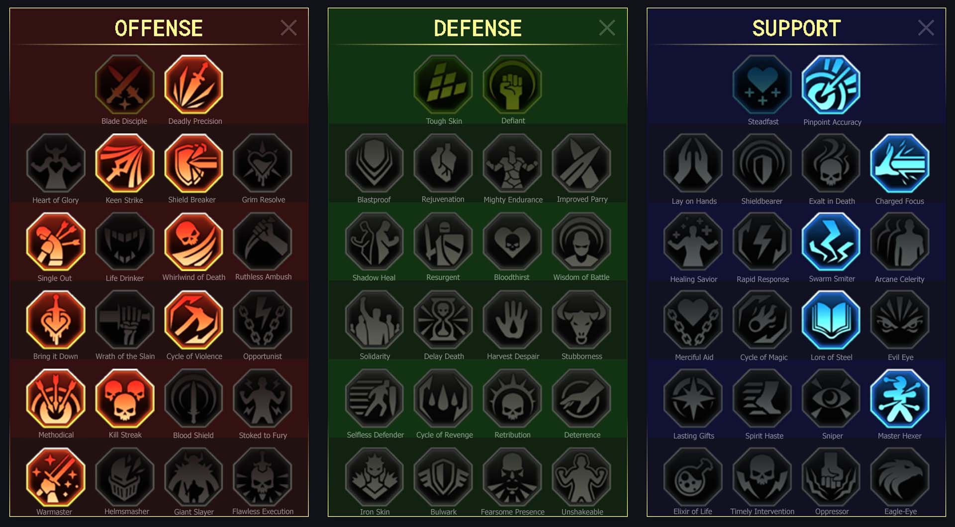955x527 pixels.
Task: Choose the Master Hexer mastery
Action: click(900, 399)
